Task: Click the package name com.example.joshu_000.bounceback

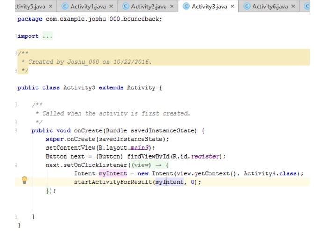Action: 103,19
